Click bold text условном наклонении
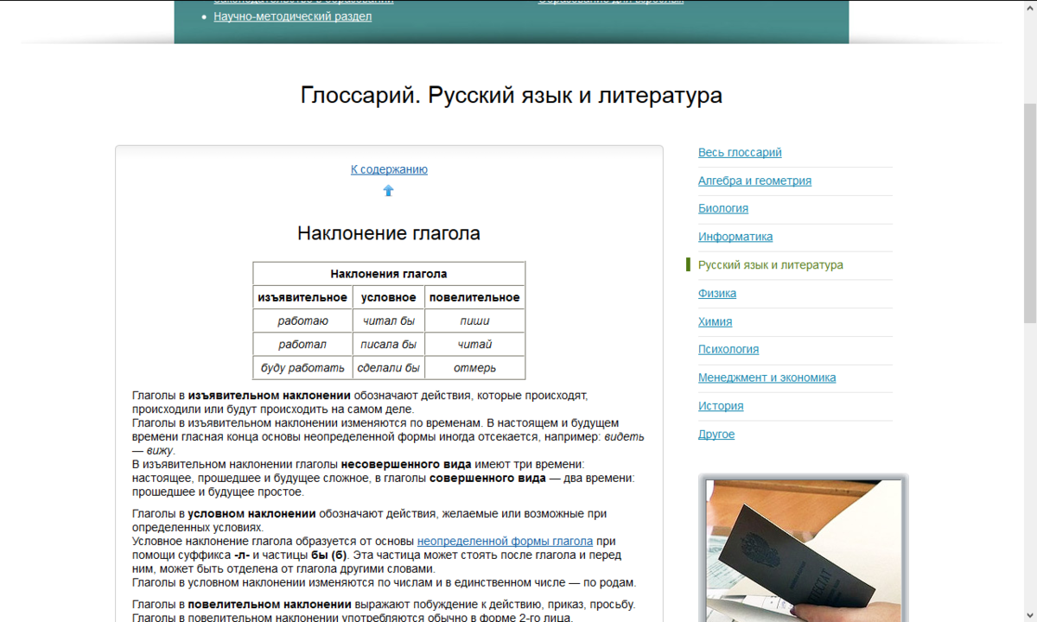 point(251,513)
